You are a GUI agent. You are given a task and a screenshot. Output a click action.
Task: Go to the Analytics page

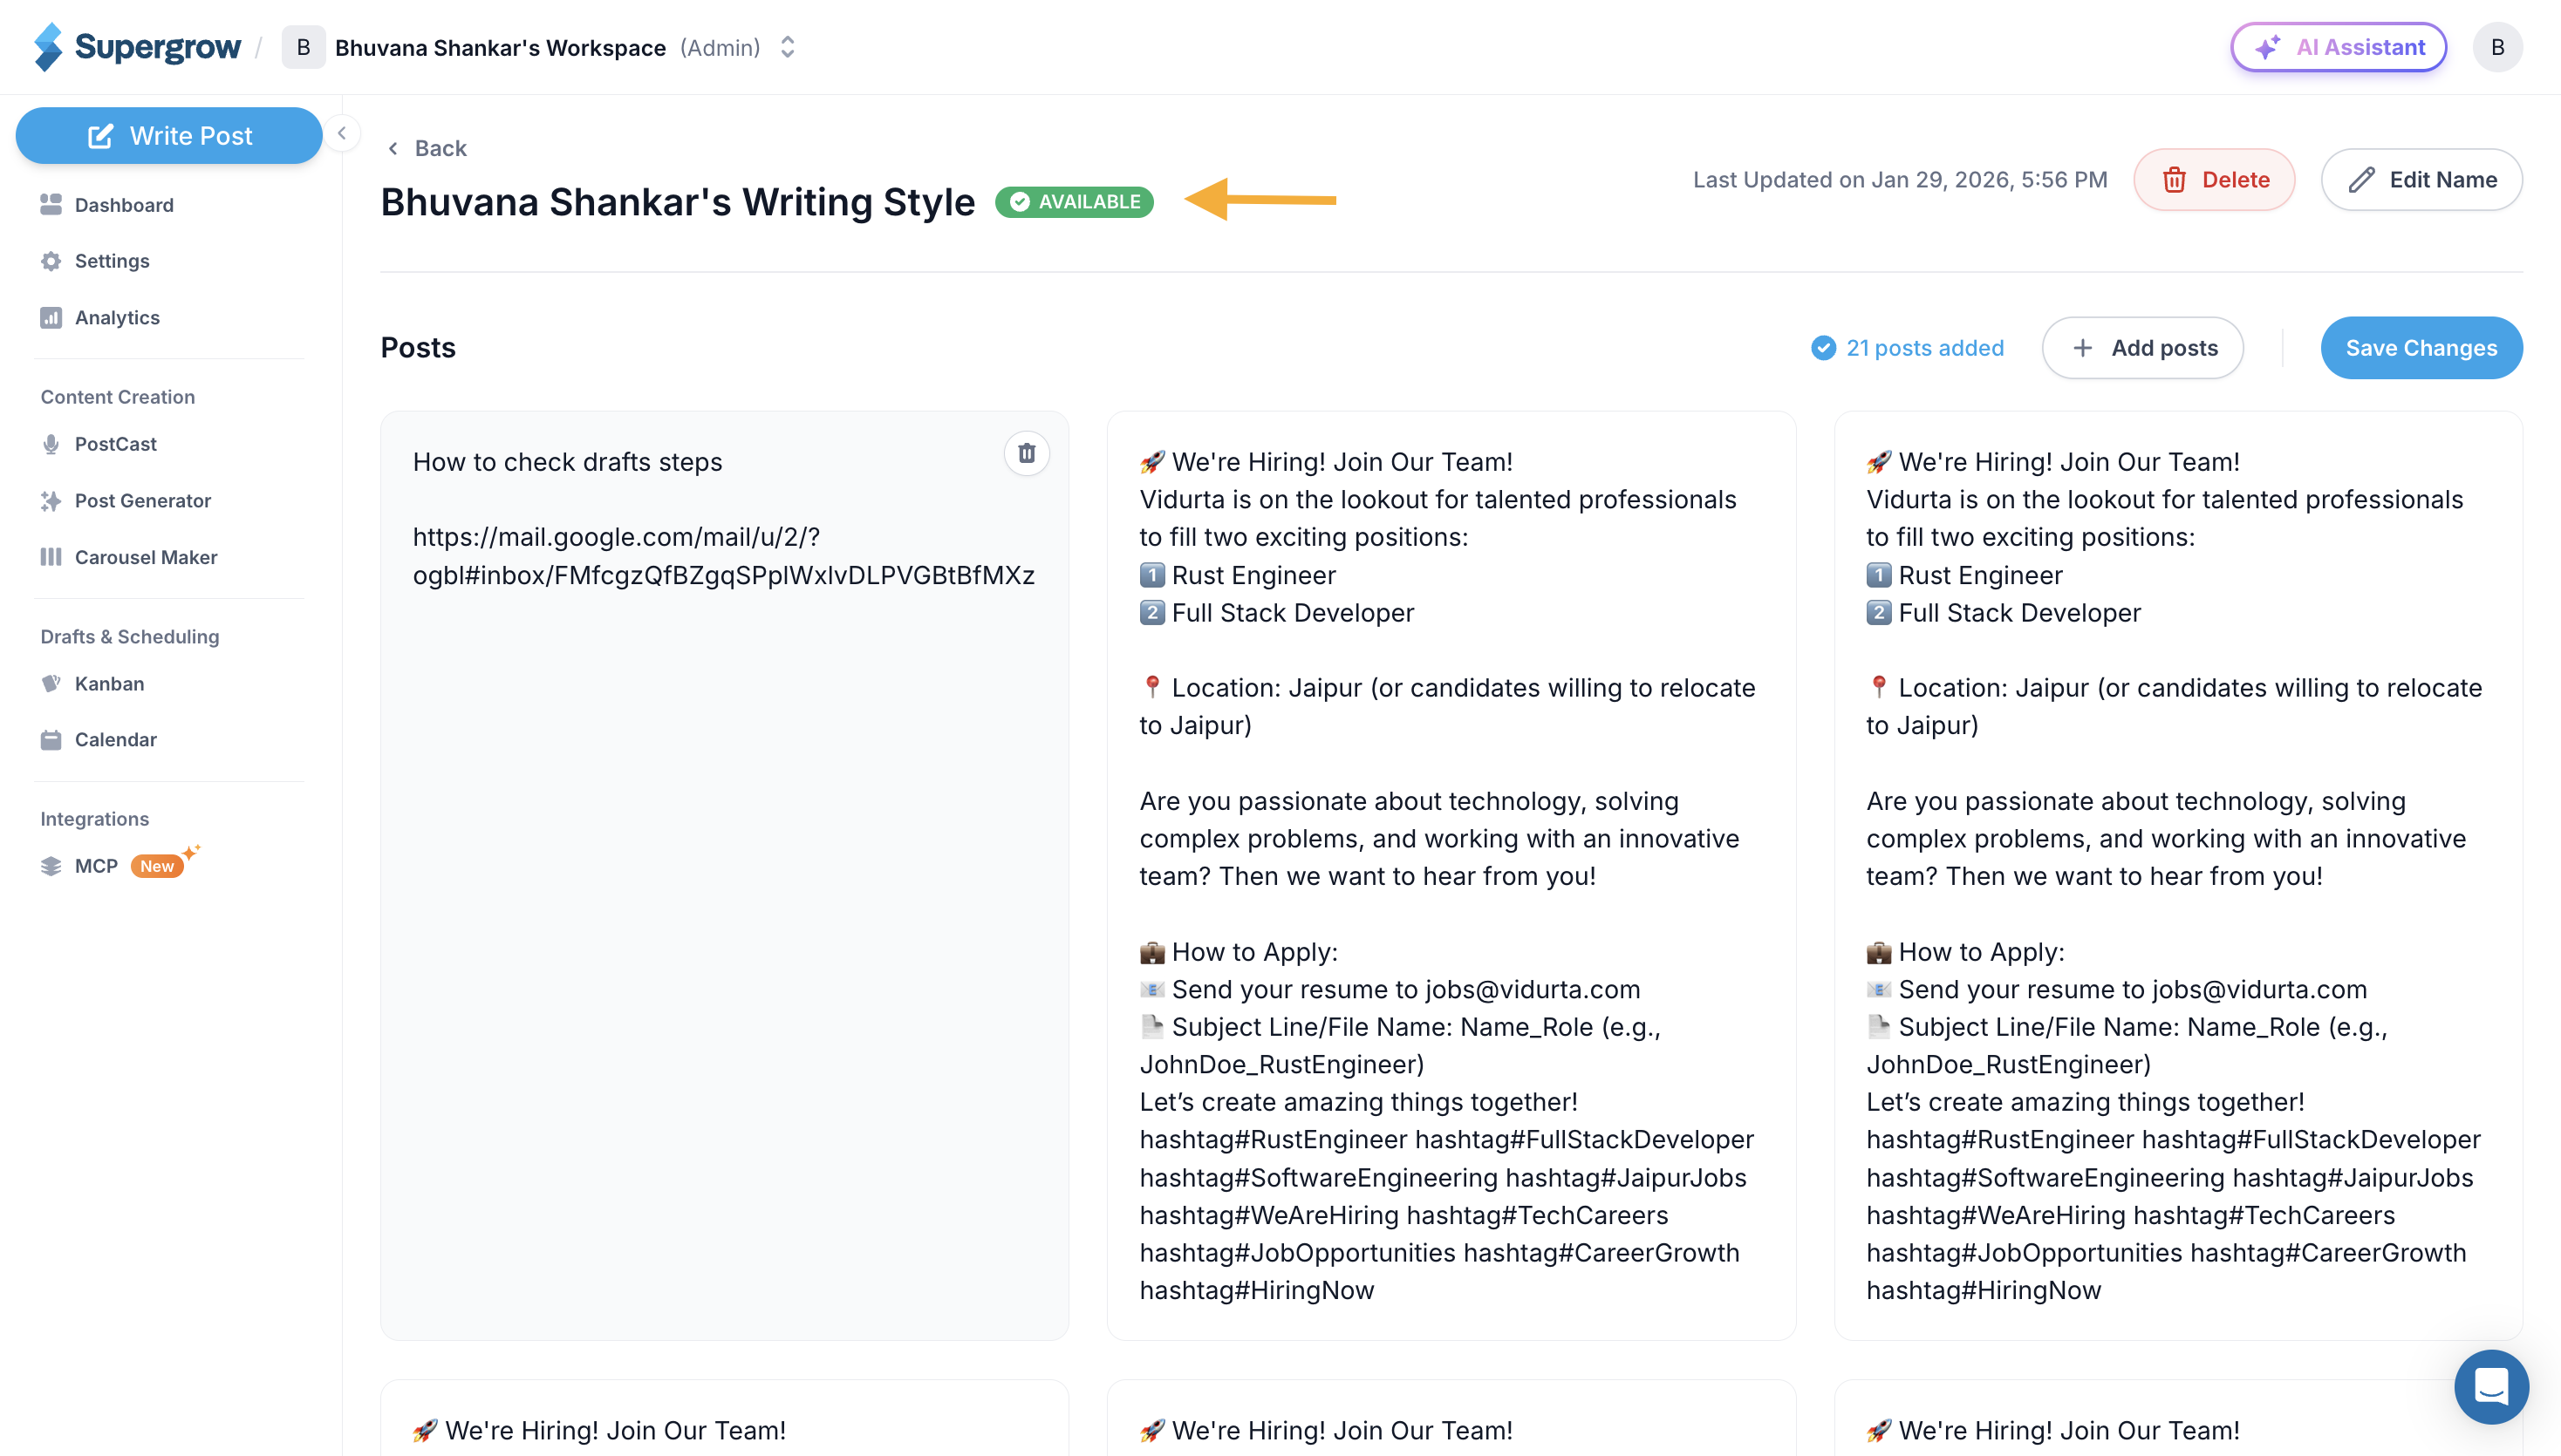pyautogui.click(x=117, y=317)
